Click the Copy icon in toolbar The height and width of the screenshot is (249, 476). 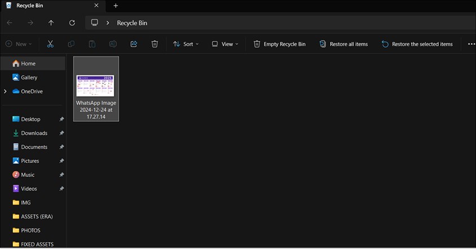click(71, 44)
